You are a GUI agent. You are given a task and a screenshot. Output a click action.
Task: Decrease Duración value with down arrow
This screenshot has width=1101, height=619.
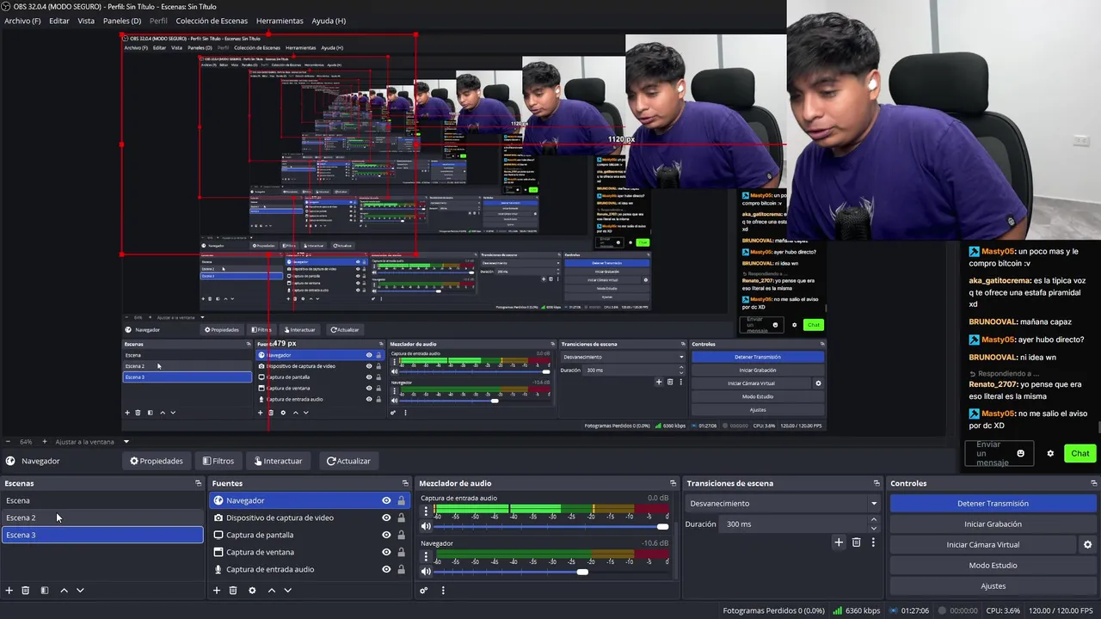click(x=874, y=528)
